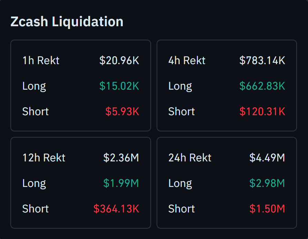Click the 4h total value $783.14K
The height and width of the screenshot is (239, 308).
coord(262,61)
